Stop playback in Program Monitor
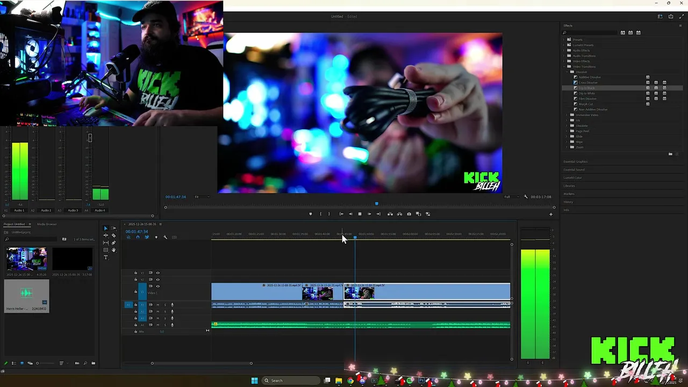This screenshot has height=387, width=688. 360,214
